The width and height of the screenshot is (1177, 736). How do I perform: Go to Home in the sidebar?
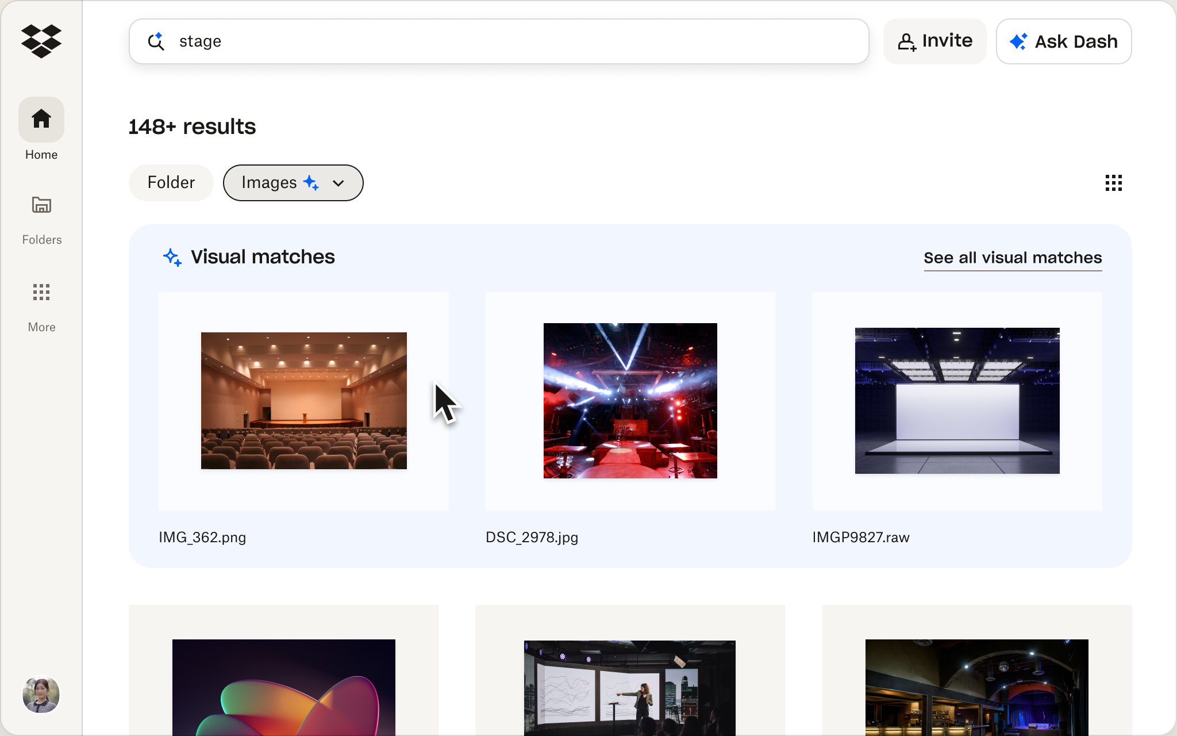pos(41,129)
